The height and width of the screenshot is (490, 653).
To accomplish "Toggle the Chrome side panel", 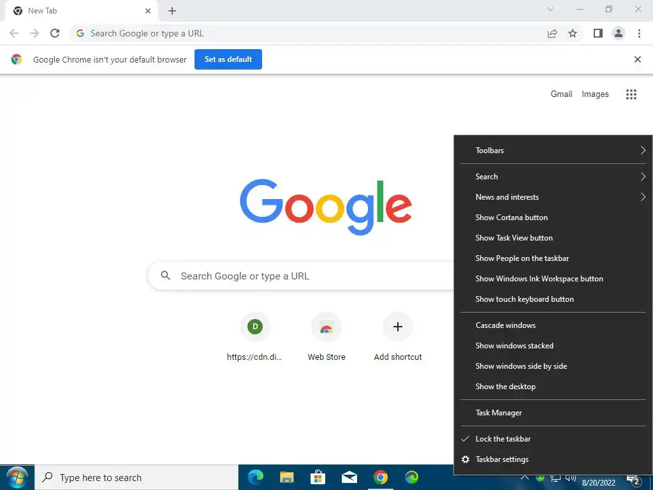I will click(x=598, y=33).
